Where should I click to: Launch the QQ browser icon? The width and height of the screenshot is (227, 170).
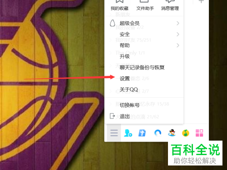158,133
